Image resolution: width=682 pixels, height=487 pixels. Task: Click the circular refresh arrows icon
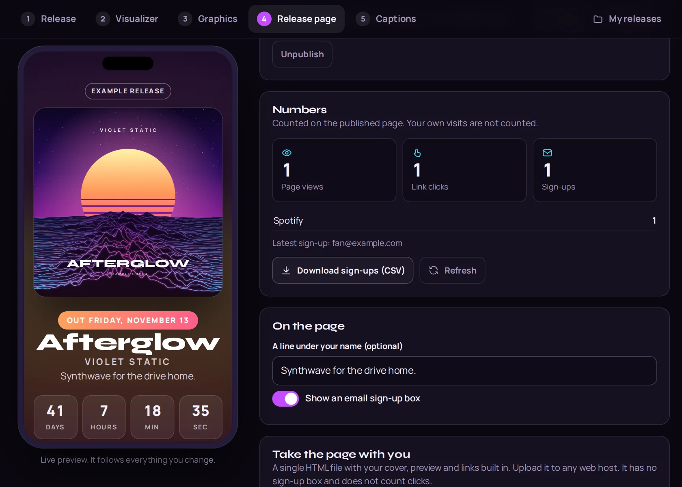(434, 270)
